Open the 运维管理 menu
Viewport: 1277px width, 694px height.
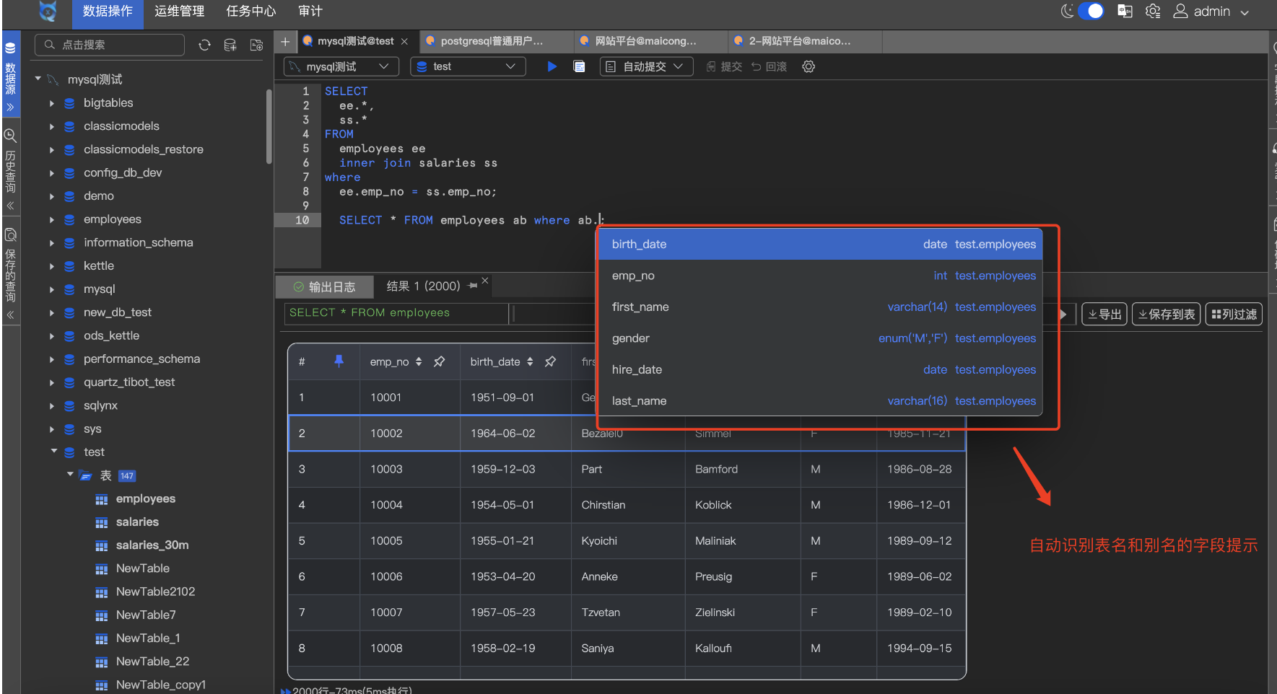[x=179, y=12]
